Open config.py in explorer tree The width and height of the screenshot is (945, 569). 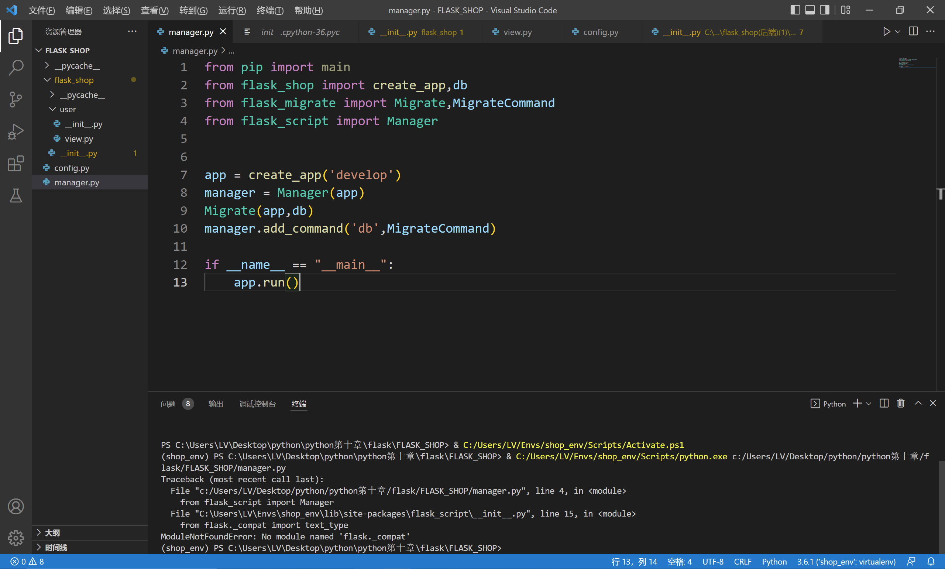89,168
